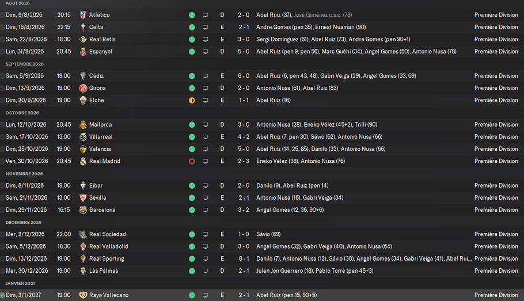Open the Villarreal team link
This screenshot has height=301, width=524.
101,136
